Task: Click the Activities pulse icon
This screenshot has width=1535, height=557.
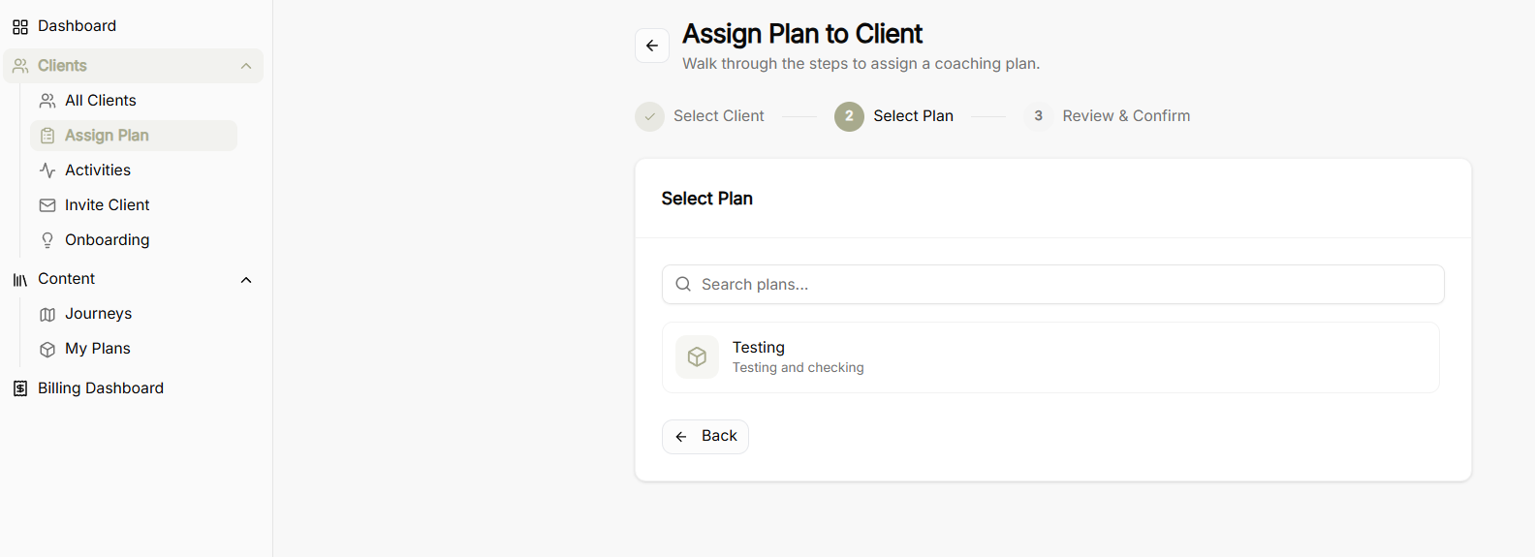Action: coord(47,170)
